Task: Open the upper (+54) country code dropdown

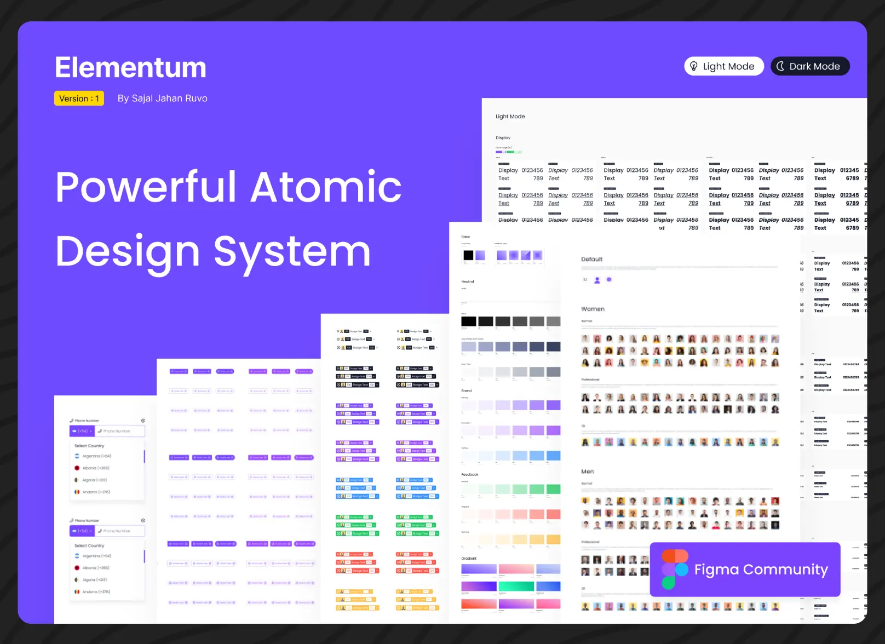Action: (x=82, y=432)
